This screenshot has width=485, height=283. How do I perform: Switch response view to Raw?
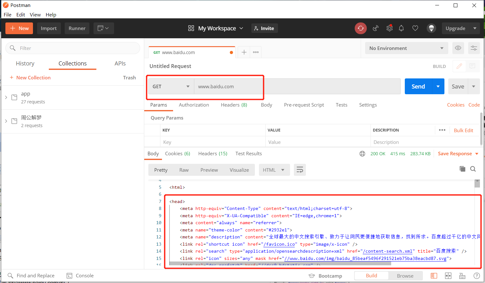pos(184,170)
